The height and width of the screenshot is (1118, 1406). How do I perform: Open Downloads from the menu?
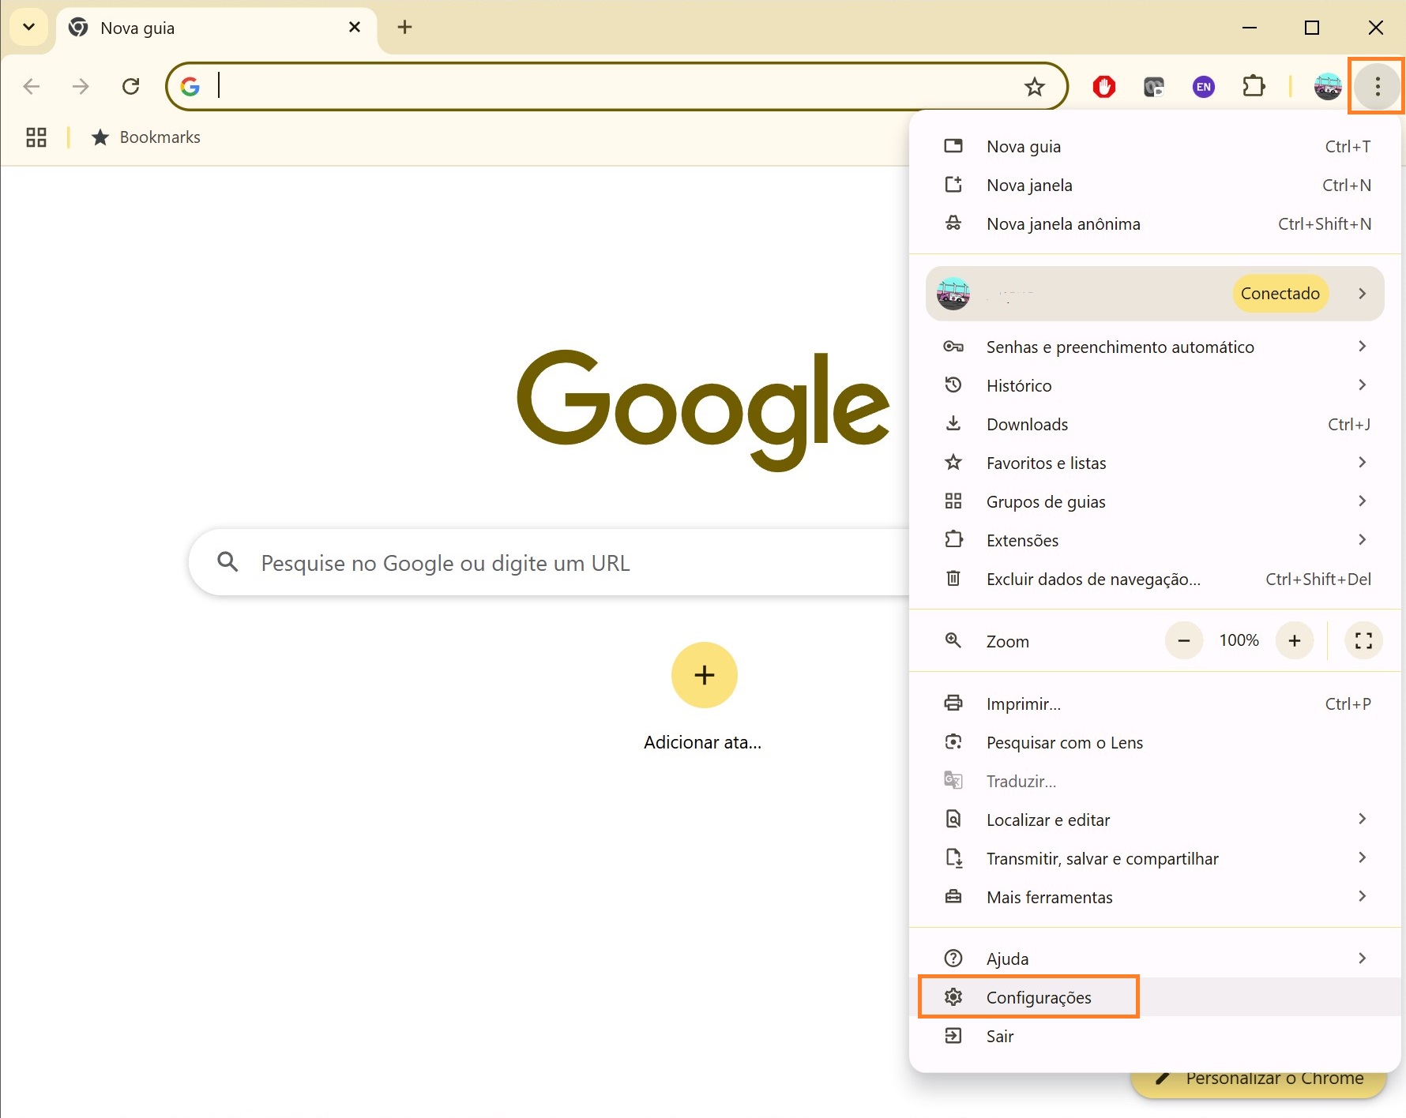1155,424
